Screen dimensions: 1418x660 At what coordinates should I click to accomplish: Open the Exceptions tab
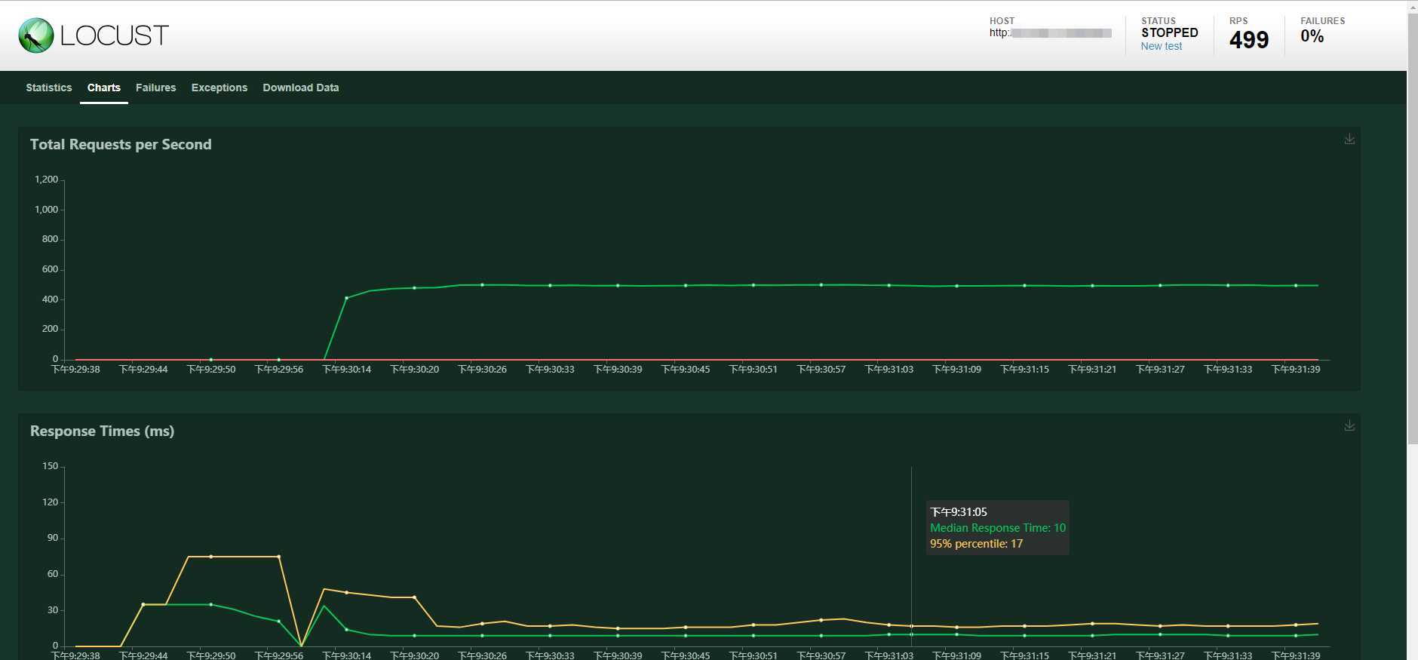[219, 87]
